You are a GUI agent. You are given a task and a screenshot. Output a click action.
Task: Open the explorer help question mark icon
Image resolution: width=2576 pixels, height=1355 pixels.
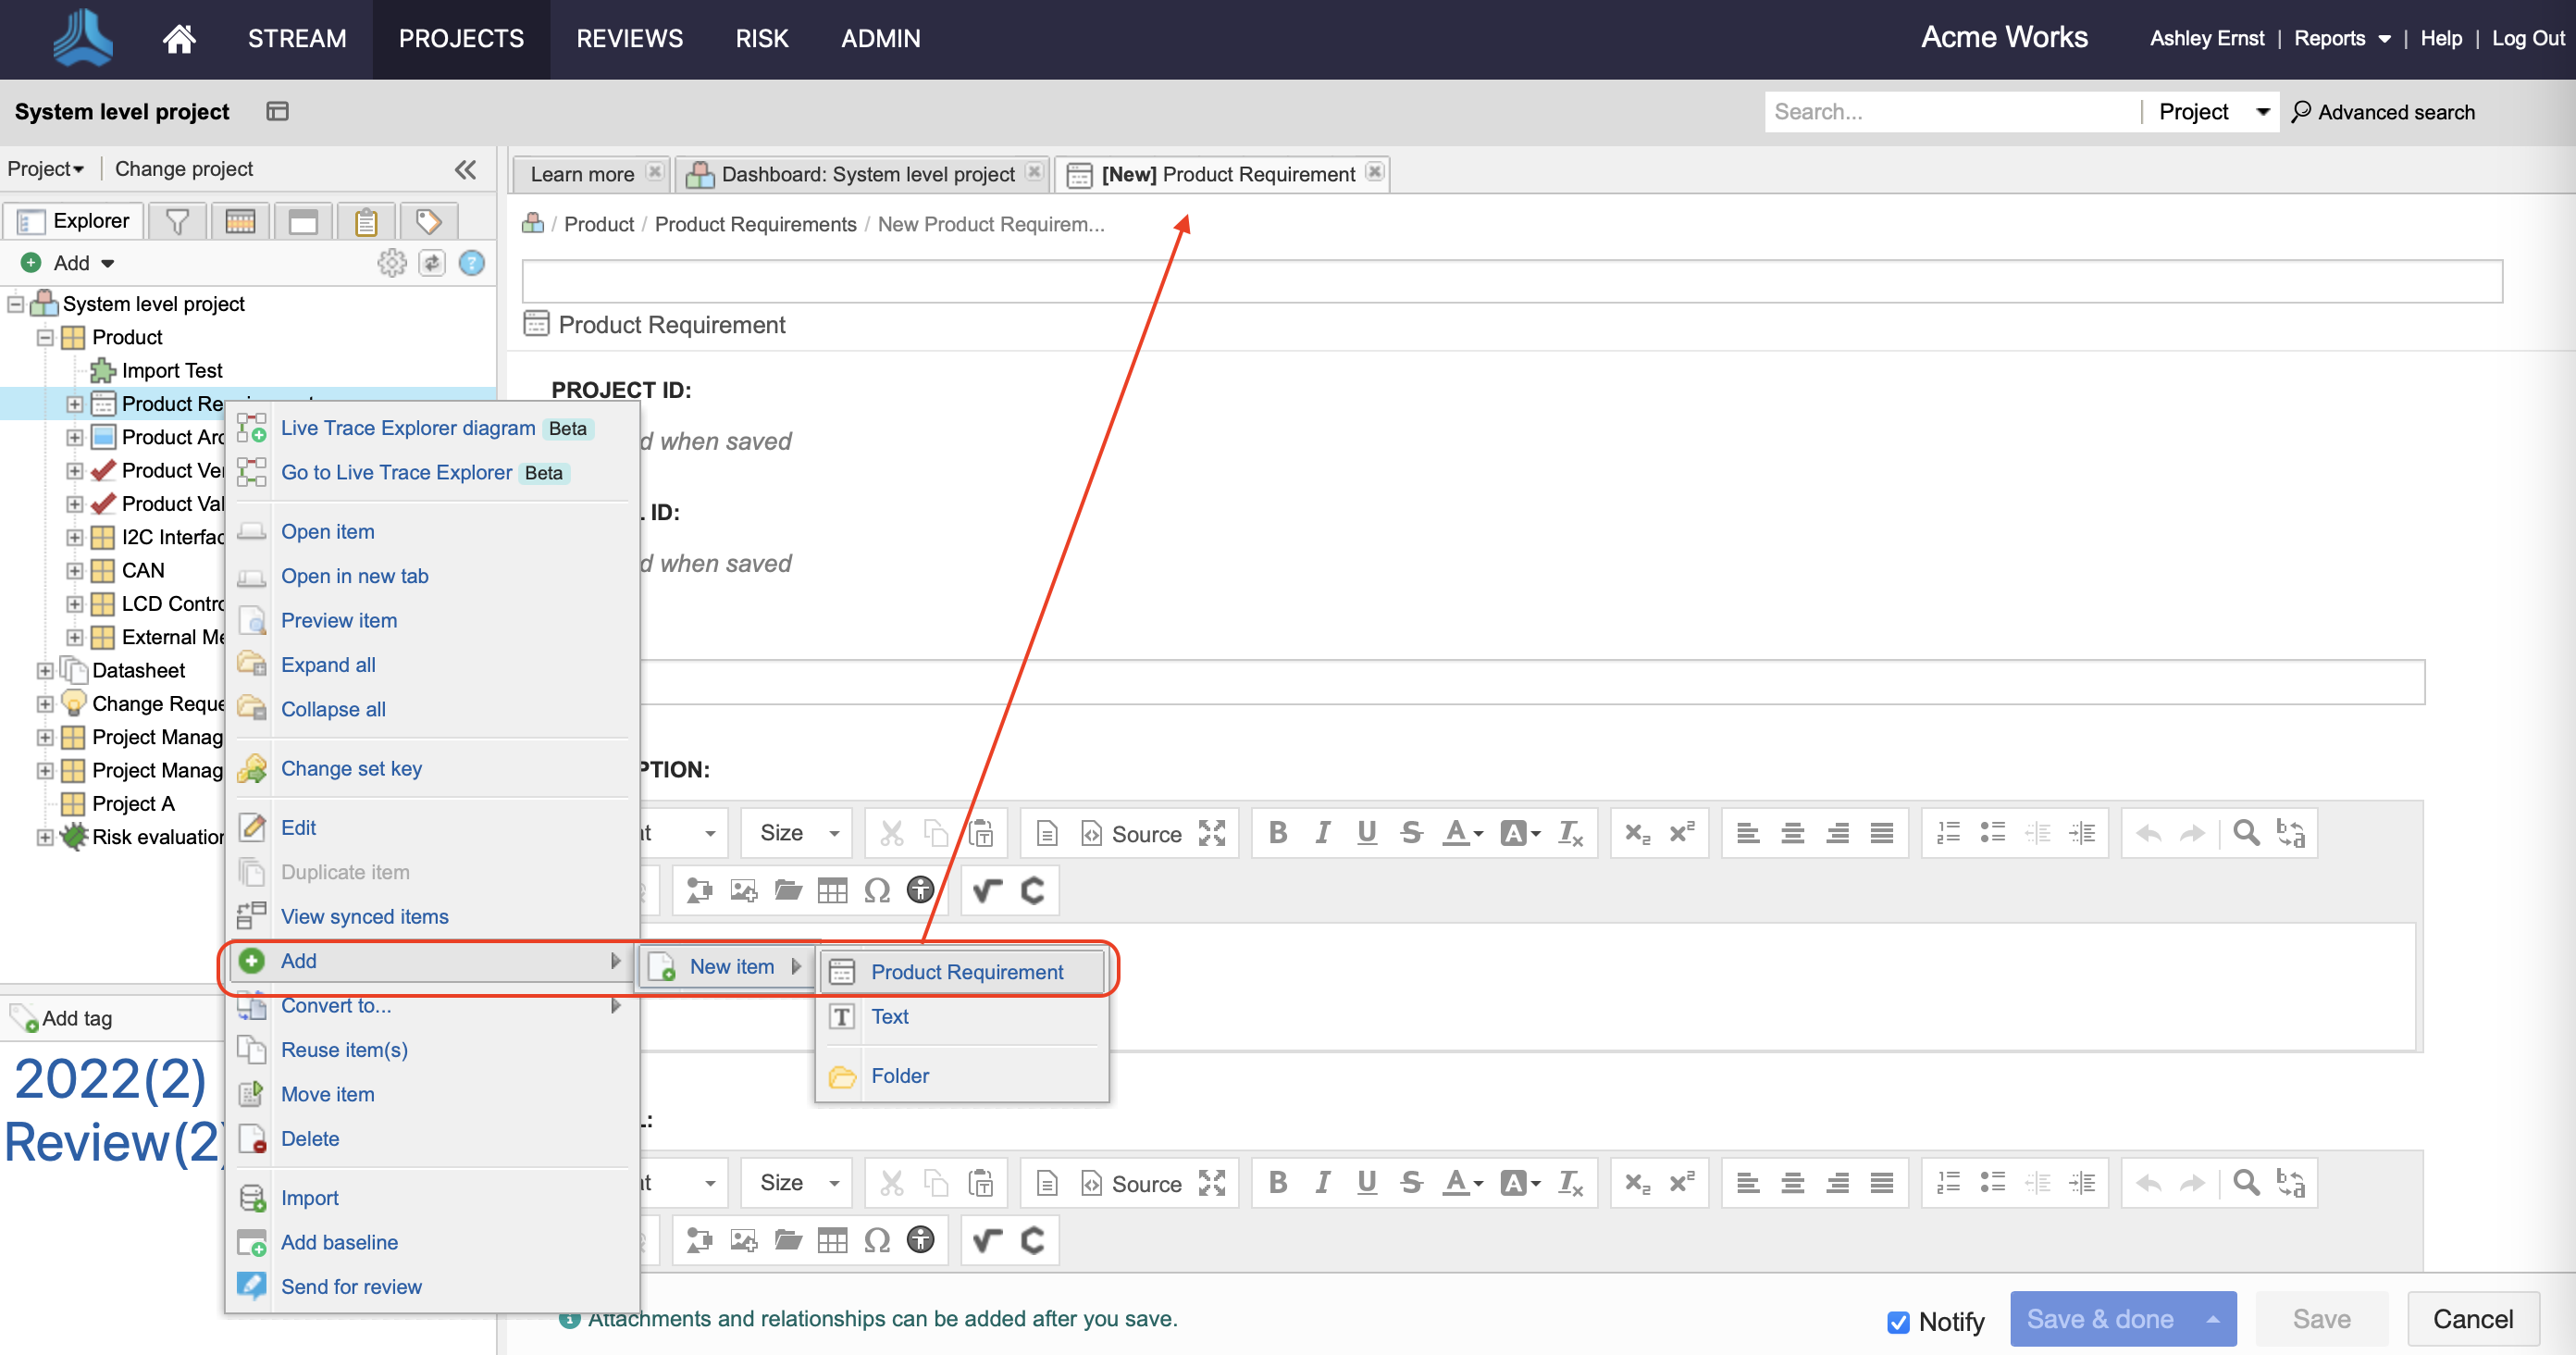click(x=471, y=263)
